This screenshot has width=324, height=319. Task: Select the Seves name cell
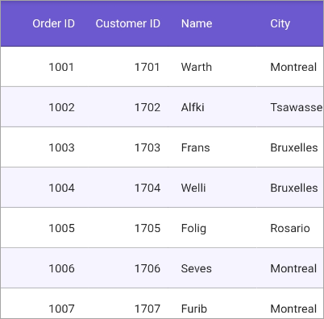(x=212, y=268)
